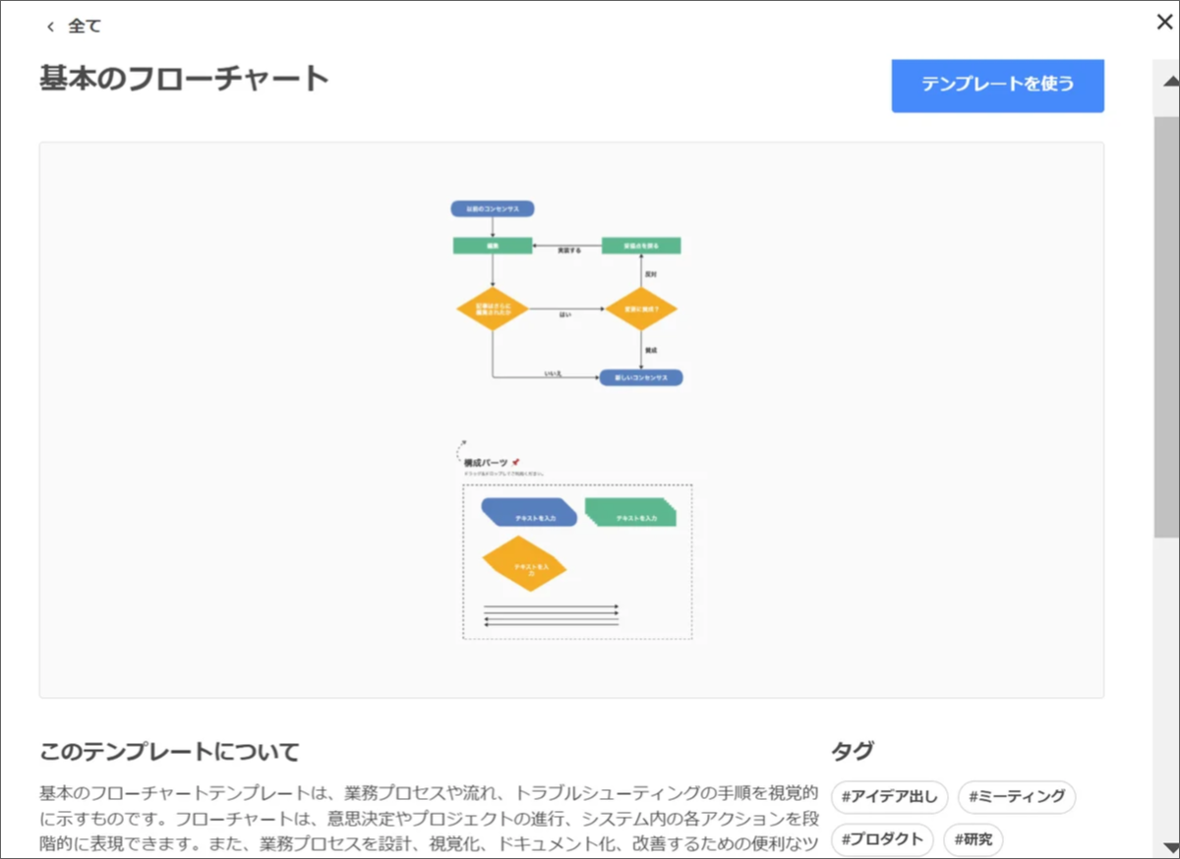The image size is (1180, 859).
Task: Click the このテンプレートについて heading
Action: coord(169,753)
